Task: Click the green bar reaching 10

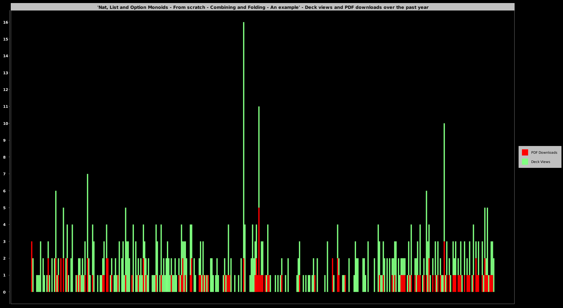Action: (444, 182)
